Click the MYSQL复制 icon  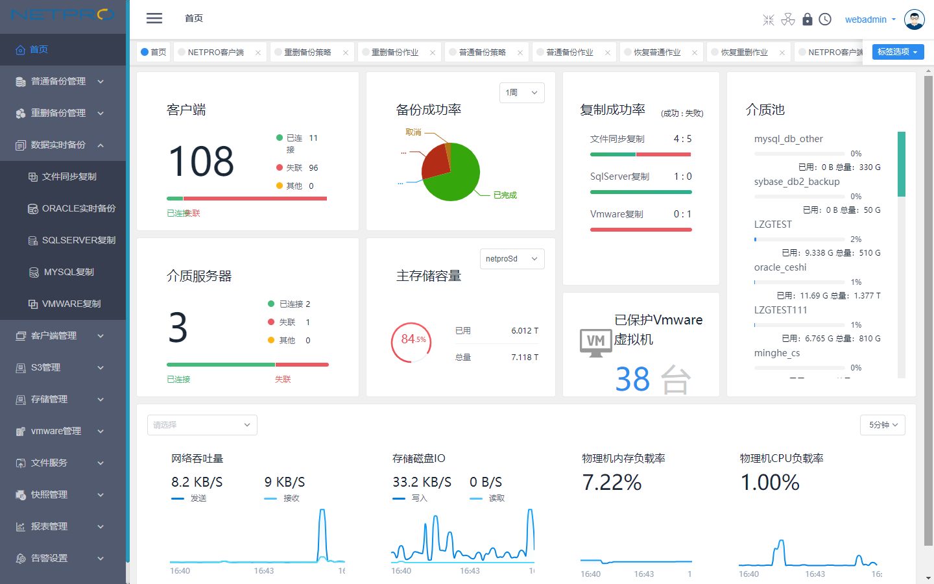coord(34,272)
